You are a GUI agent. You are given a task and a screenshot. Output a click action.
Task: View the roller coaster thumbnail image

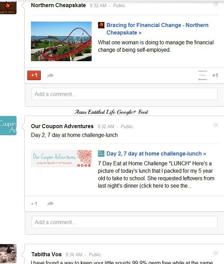point(61,41)
